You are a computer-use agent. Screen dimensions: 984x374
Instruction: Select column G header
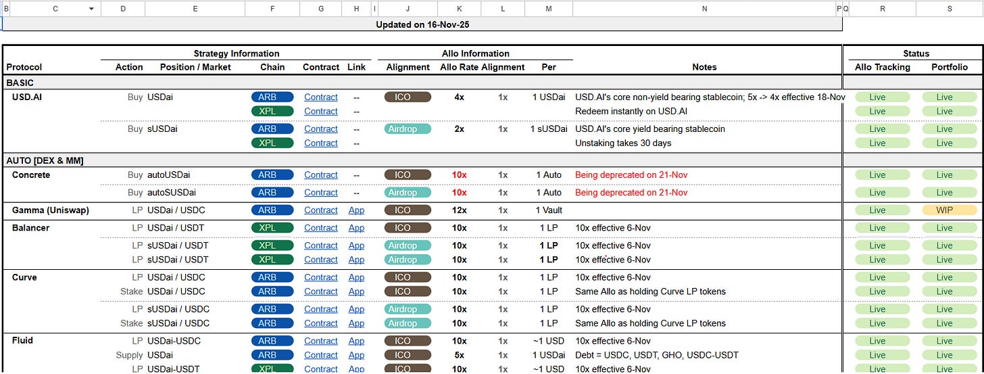[320, 8]
